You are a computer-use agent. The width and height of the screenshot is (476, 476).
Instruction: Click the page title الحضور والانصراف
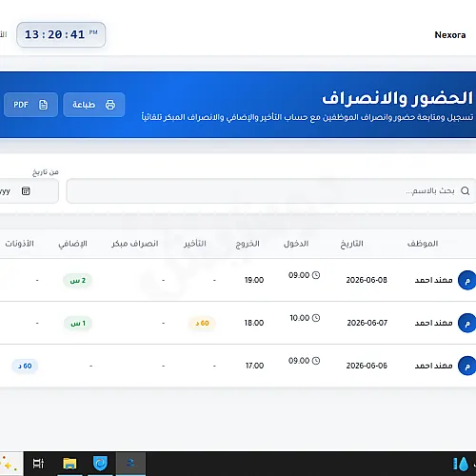coord(398,98)
